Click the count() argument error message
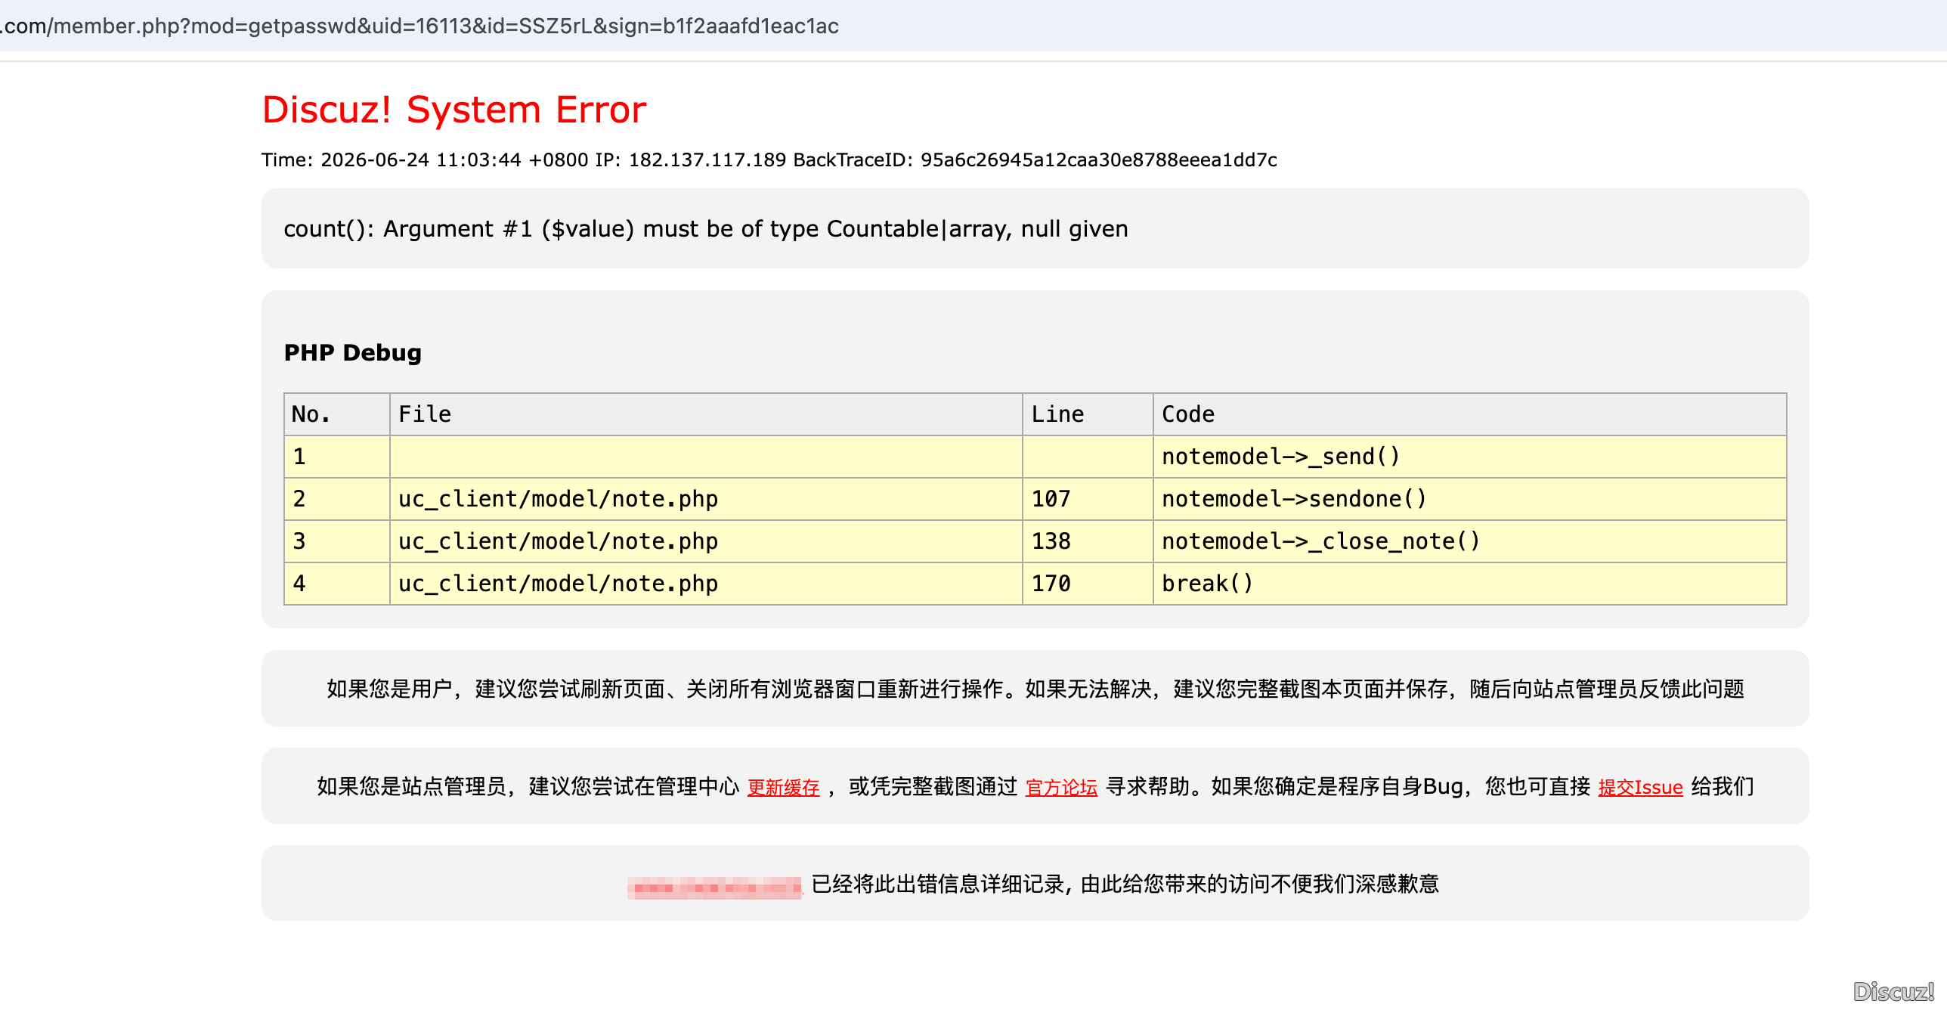The image size is (1947, 1010). 706,228
